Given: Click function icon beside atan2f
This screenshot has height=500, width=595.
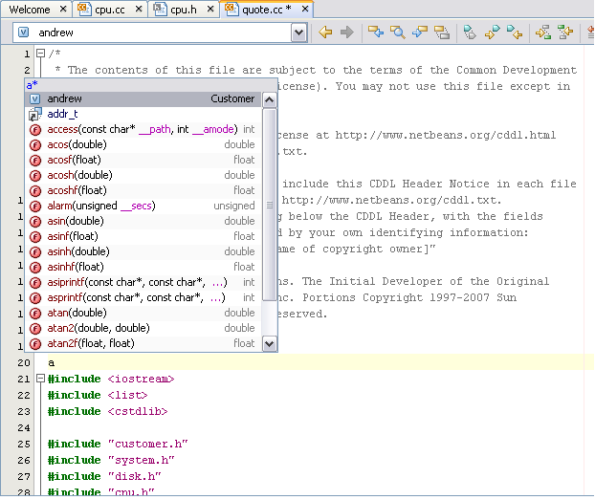Looking at the screenshot, I should pos(35,344).
